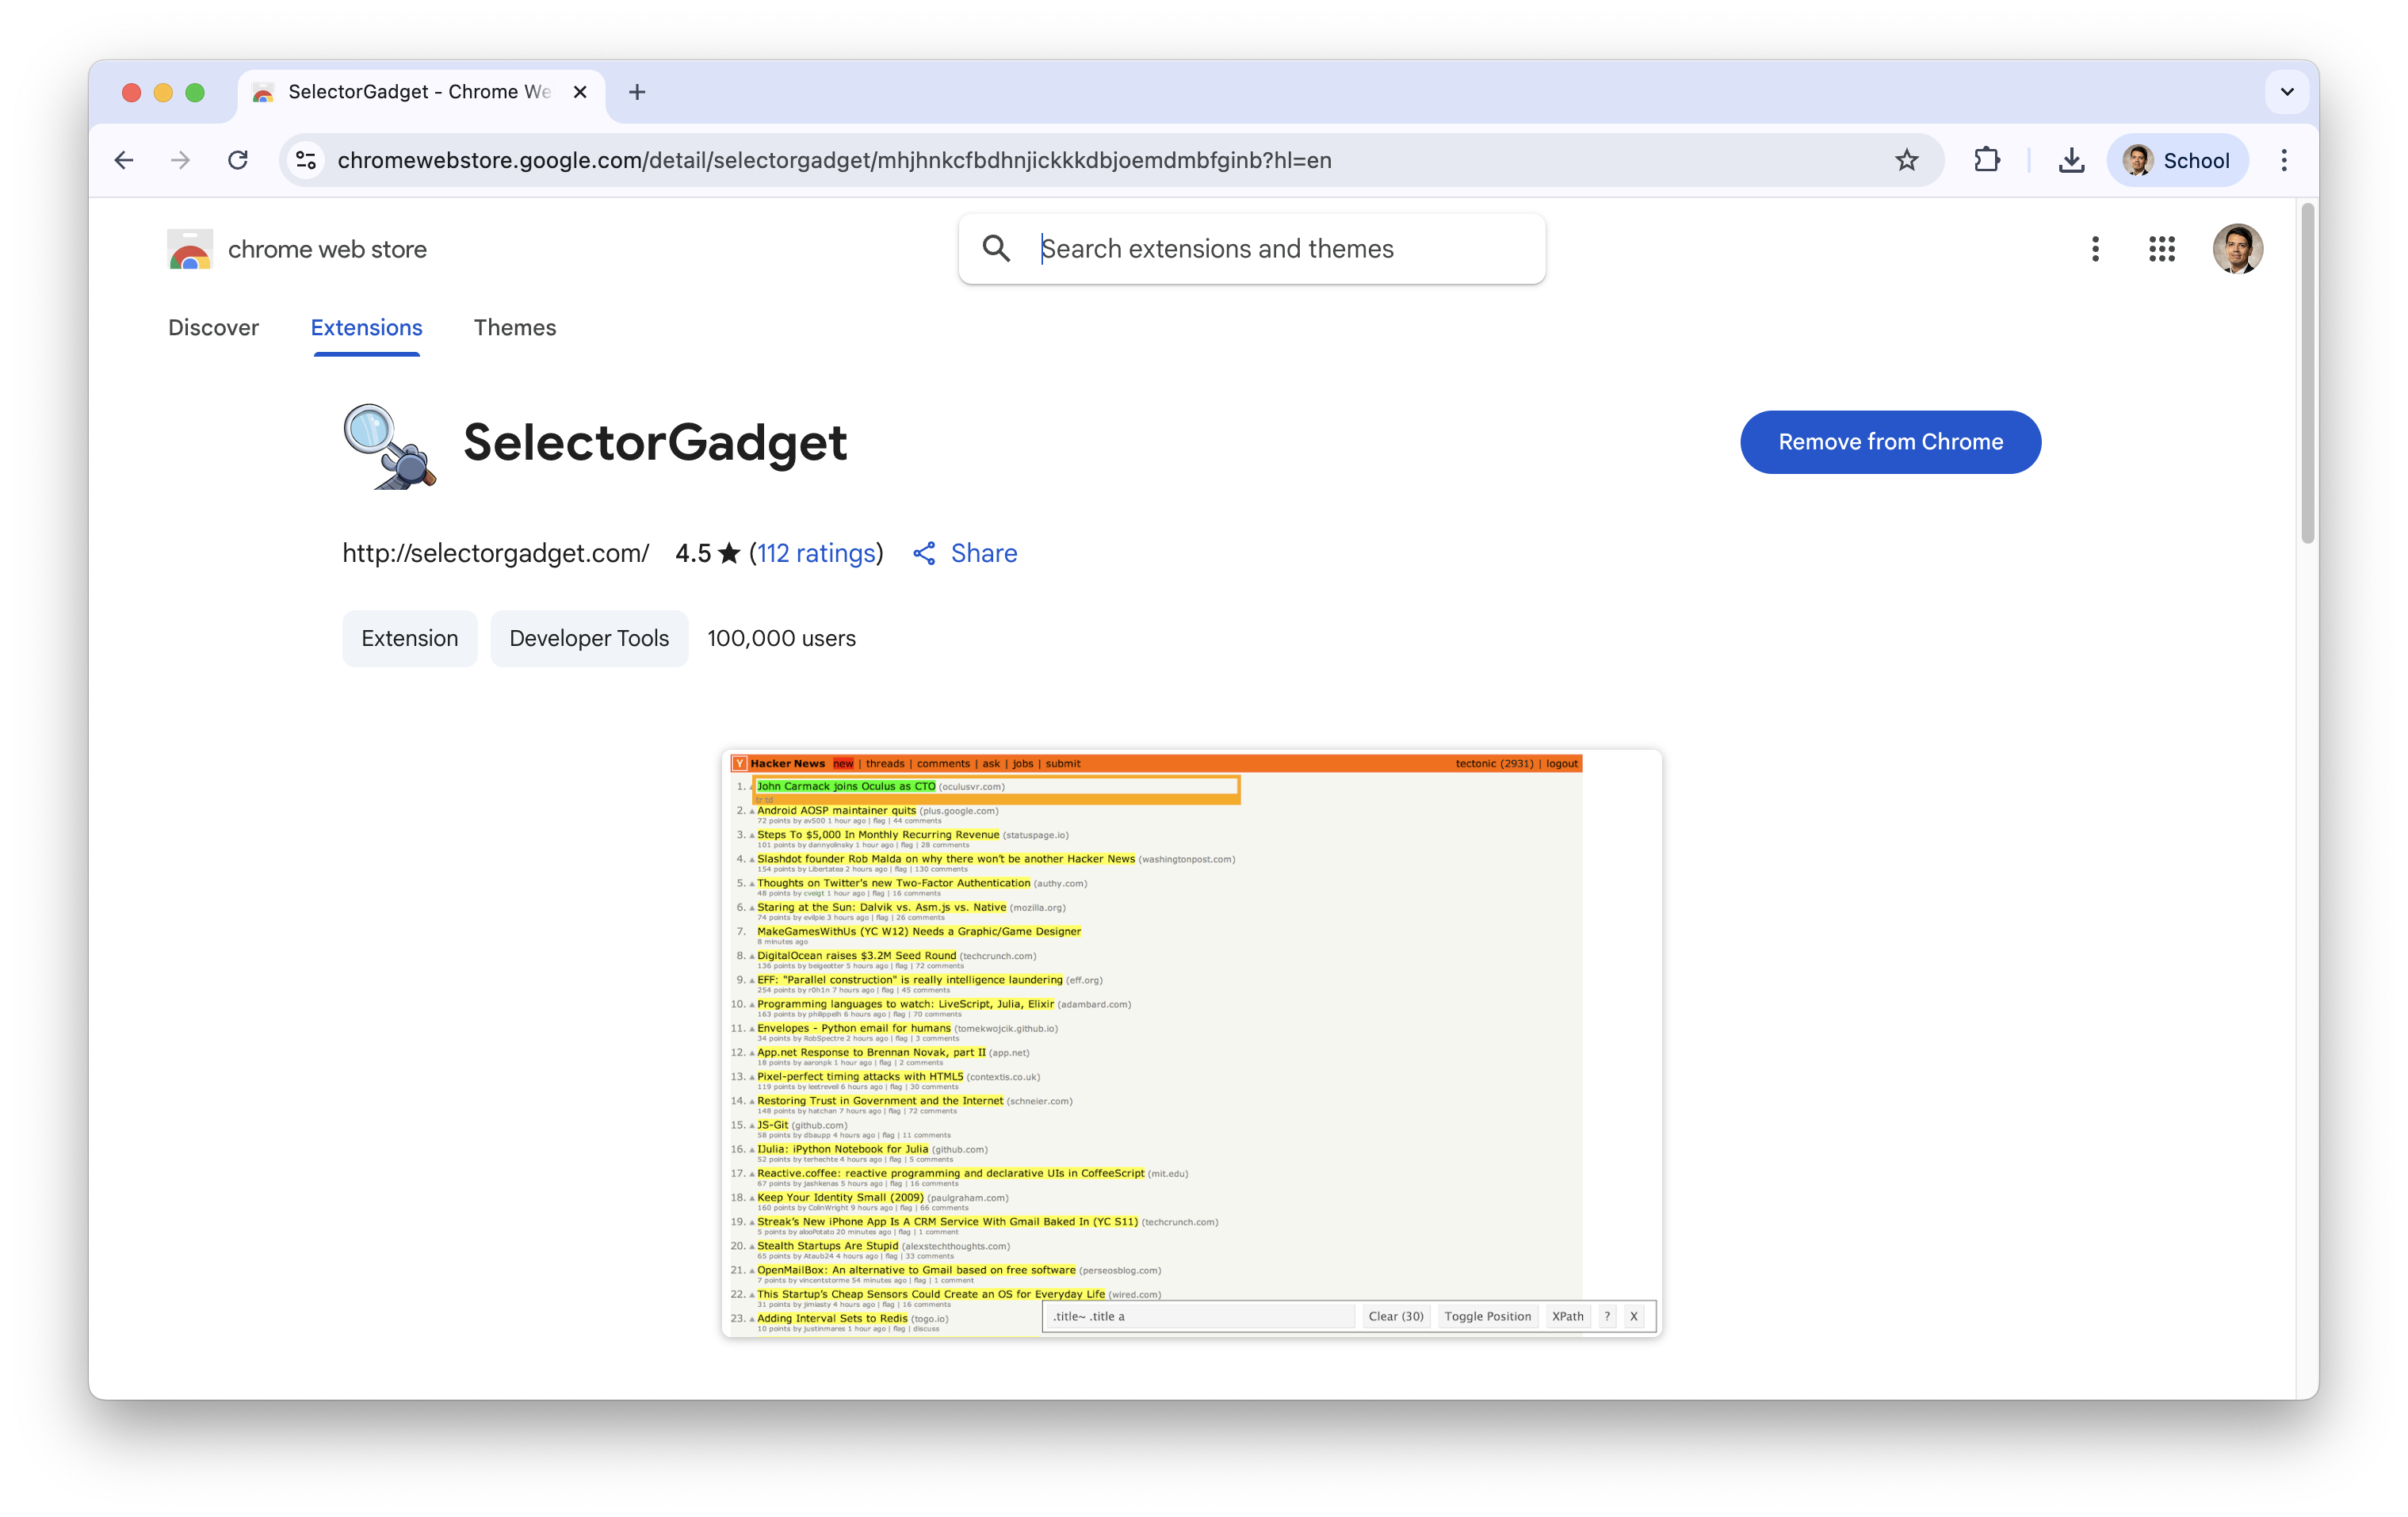Screen dimensions: 2408x1517
Task: Click the Developer Tools category chip
Action: coord(588,638)
